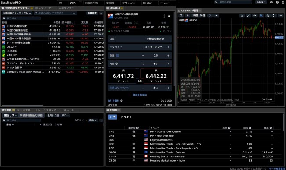Open the 1時間:10日 period selector
286x170 pixels.
tap(198, 16)
